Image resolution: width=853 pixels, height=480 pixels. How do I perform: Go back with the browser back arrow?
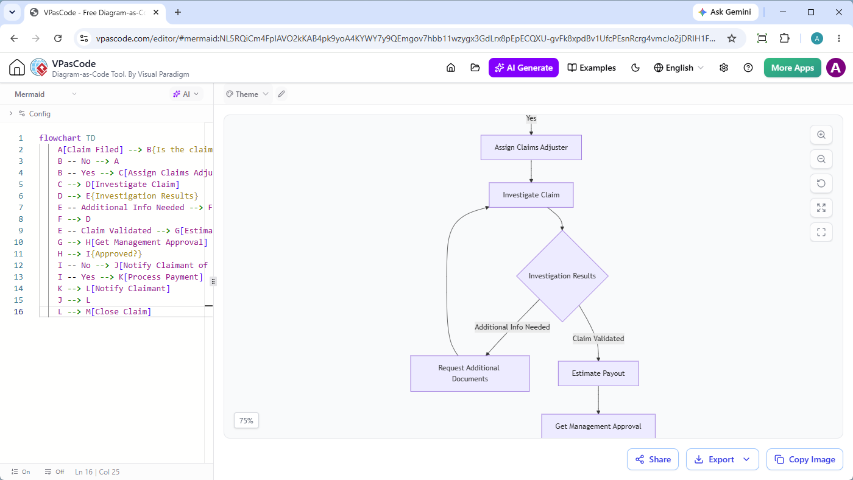(14, 38)
